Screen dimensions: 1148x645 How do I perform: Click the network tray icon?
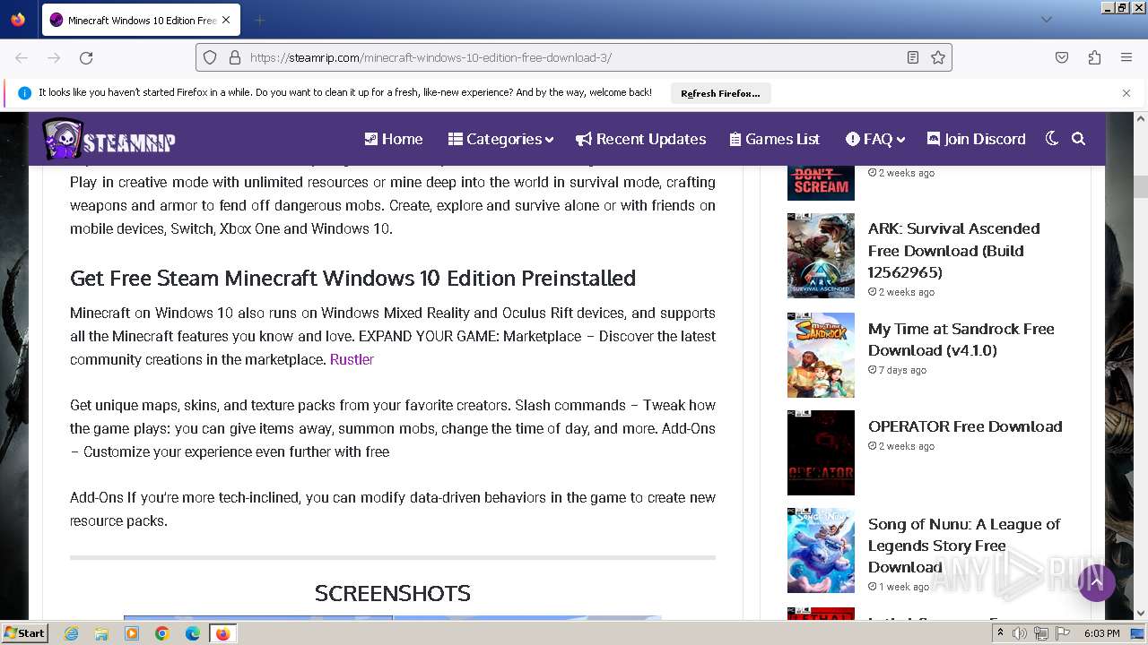coord(1041,633)
